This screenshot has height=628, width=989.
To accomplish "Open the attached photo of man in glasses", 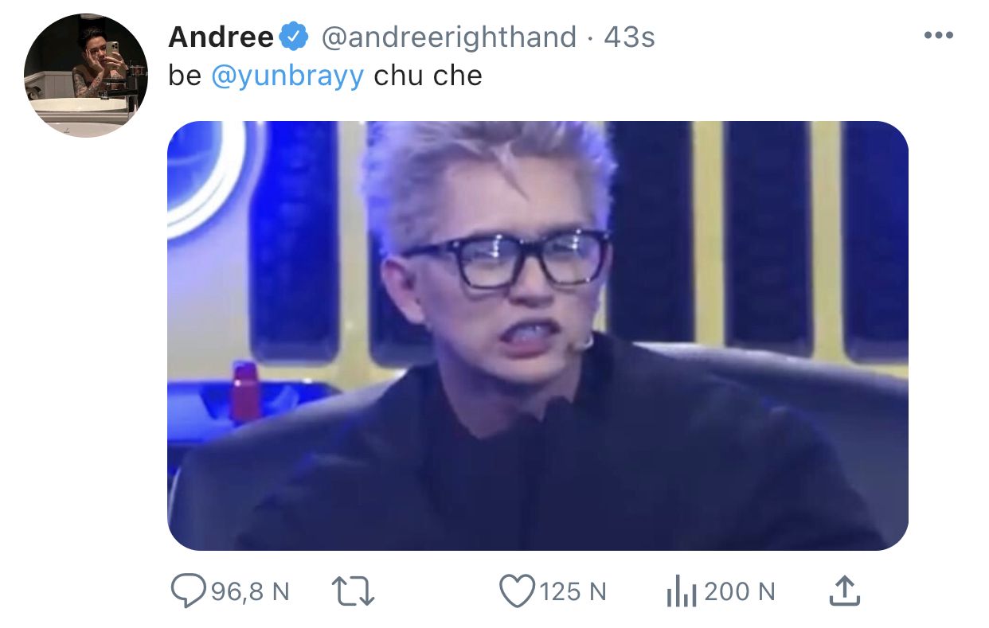I will pyautogui.click(x=537, y=336).
